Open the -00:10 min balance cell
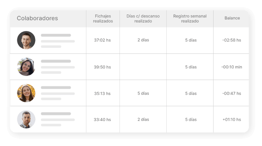 [232, 67]
